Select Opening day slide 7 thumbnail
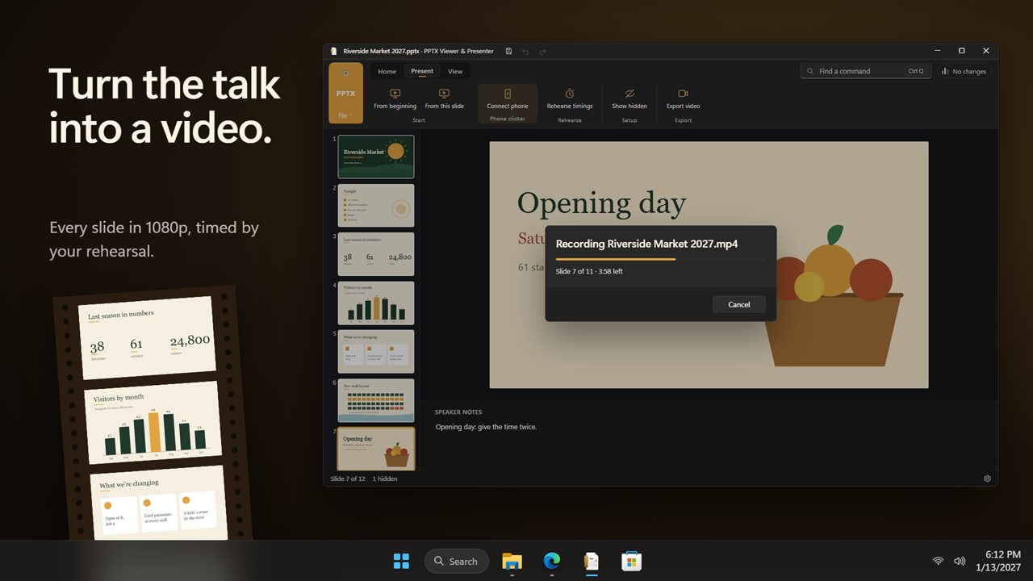 coord(376,449)
